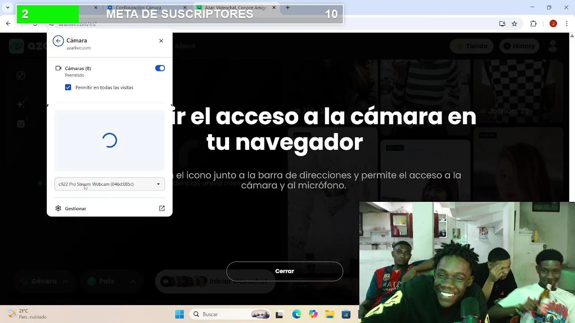Open the tab search dropdown arrow

[x=8, y=8]
